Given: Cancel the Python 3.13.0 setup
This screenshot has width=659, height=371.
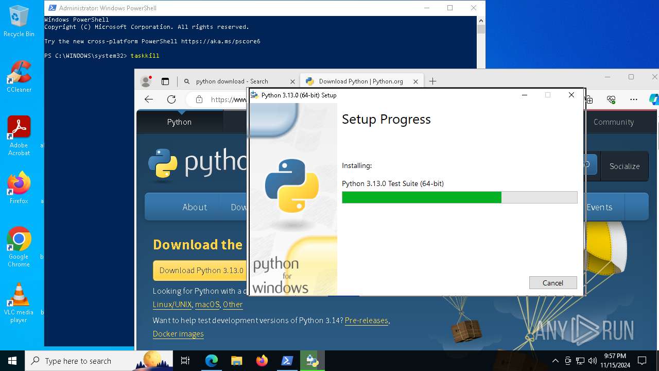Looking at the screenshot, I should click(553, 283).
